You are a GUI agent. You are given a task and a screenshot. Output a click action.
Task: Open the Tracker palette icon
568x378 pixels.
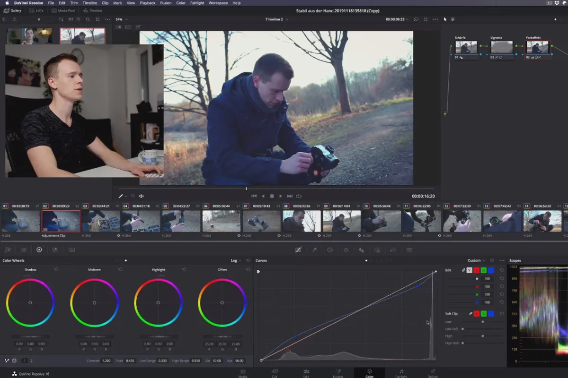(x=346, y=249)
